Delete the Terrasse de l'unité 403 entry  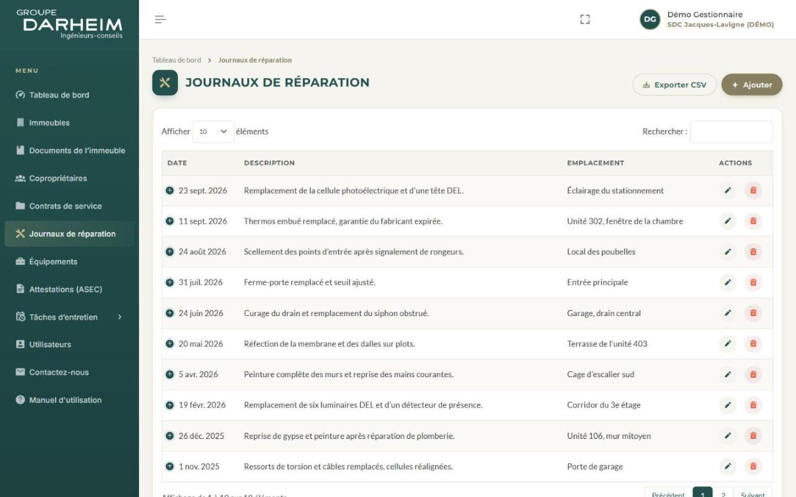coord(753,344)
